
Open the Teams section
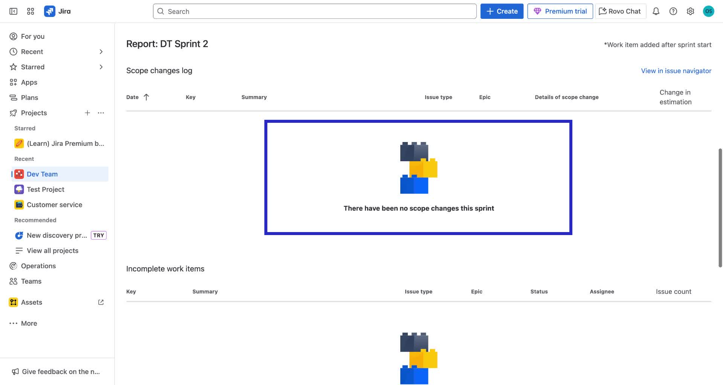click(31, 281)
